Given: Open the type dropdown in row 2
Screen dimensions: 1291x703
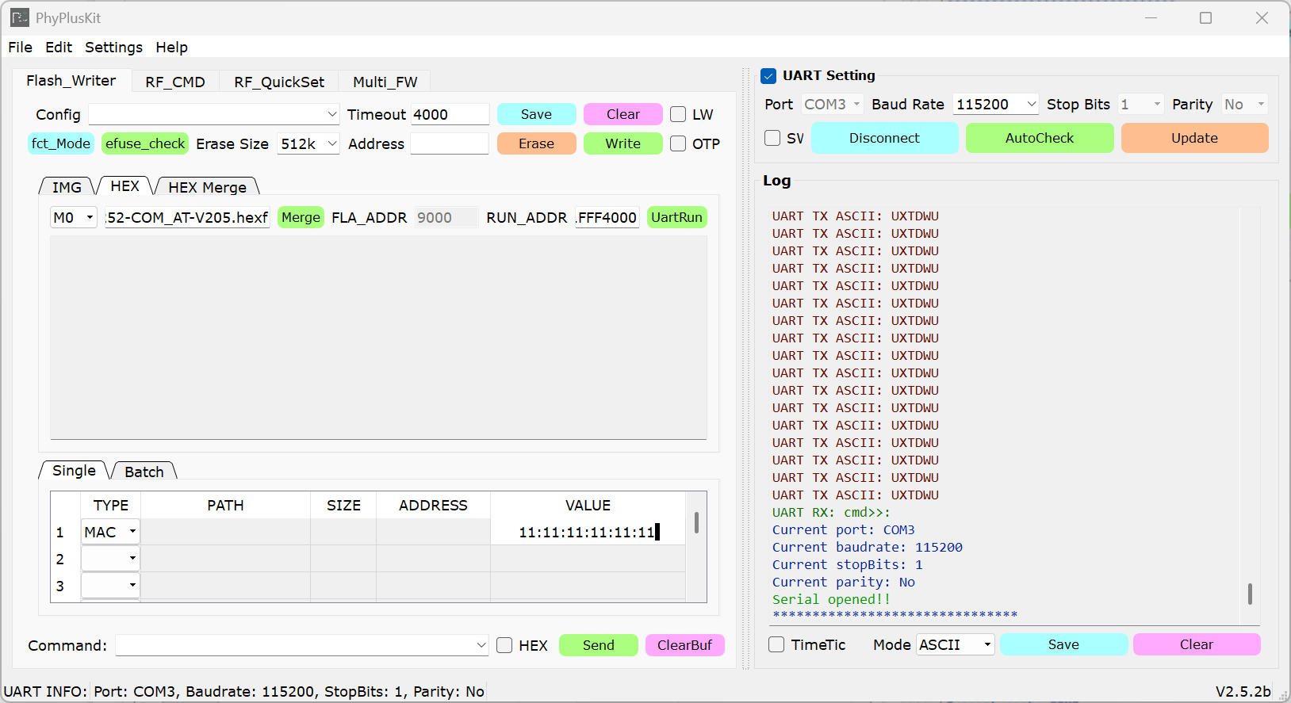Looking at the screenshot, I should coord(110,559).
